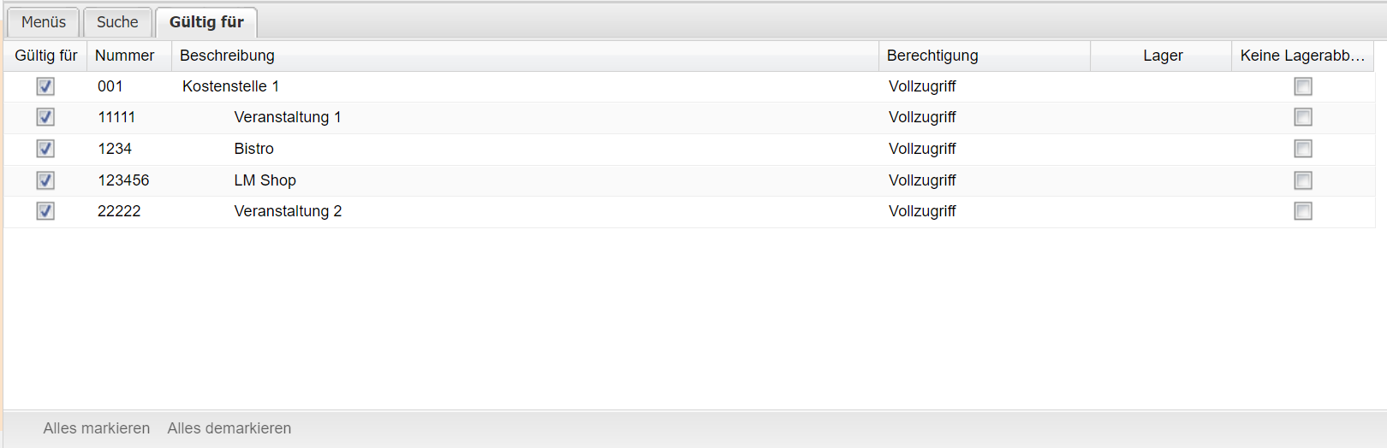Select the Kostenstelle 1 tree row
Screen dimensions: 1387x448
(x=230, y=86)
